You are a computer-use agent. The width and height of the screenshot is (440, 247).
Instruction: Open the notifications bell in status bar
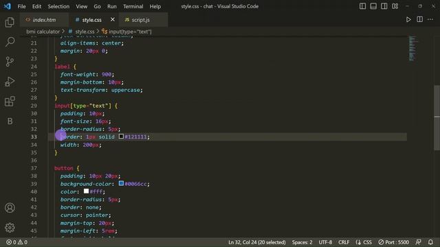tap(430, 242)
